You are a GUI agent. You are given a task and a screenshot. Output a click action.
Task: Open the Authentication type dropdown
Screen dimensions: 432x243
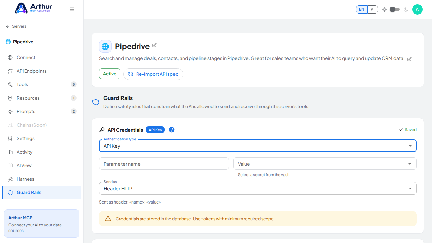click(258, 146)
